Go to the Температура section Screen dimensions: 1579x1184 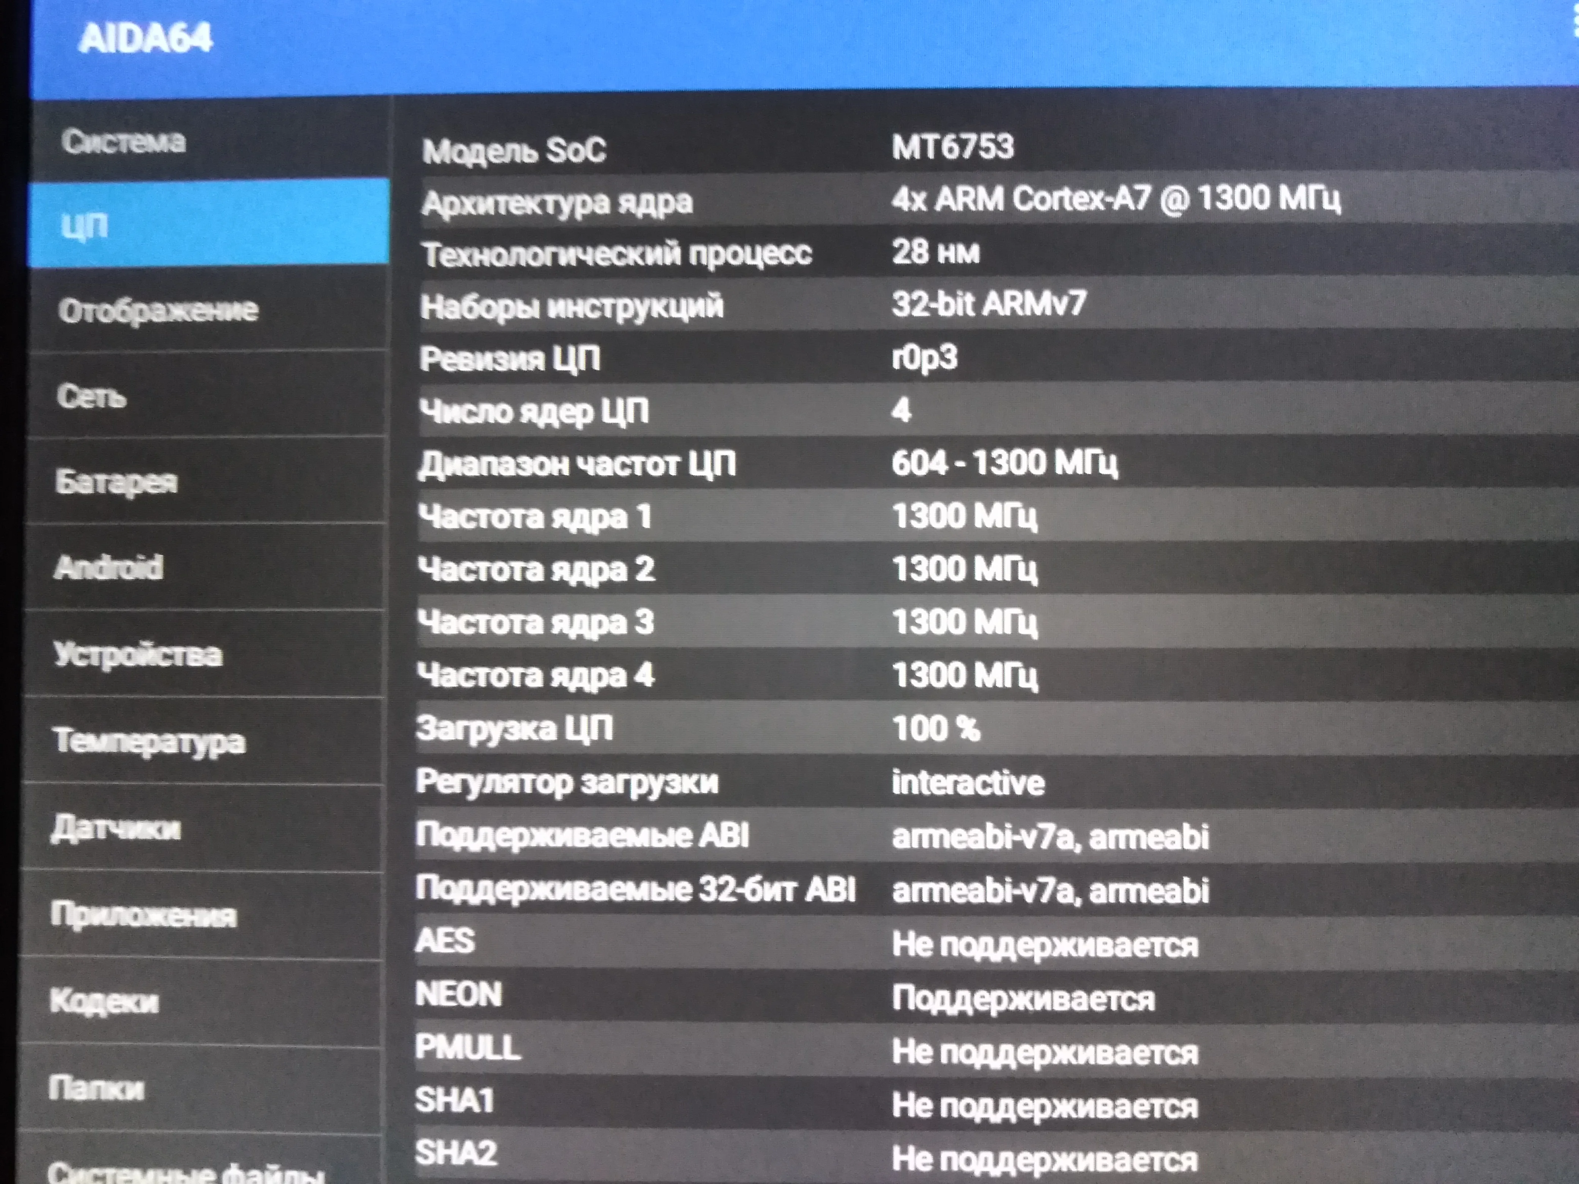[x=149, y=741]
